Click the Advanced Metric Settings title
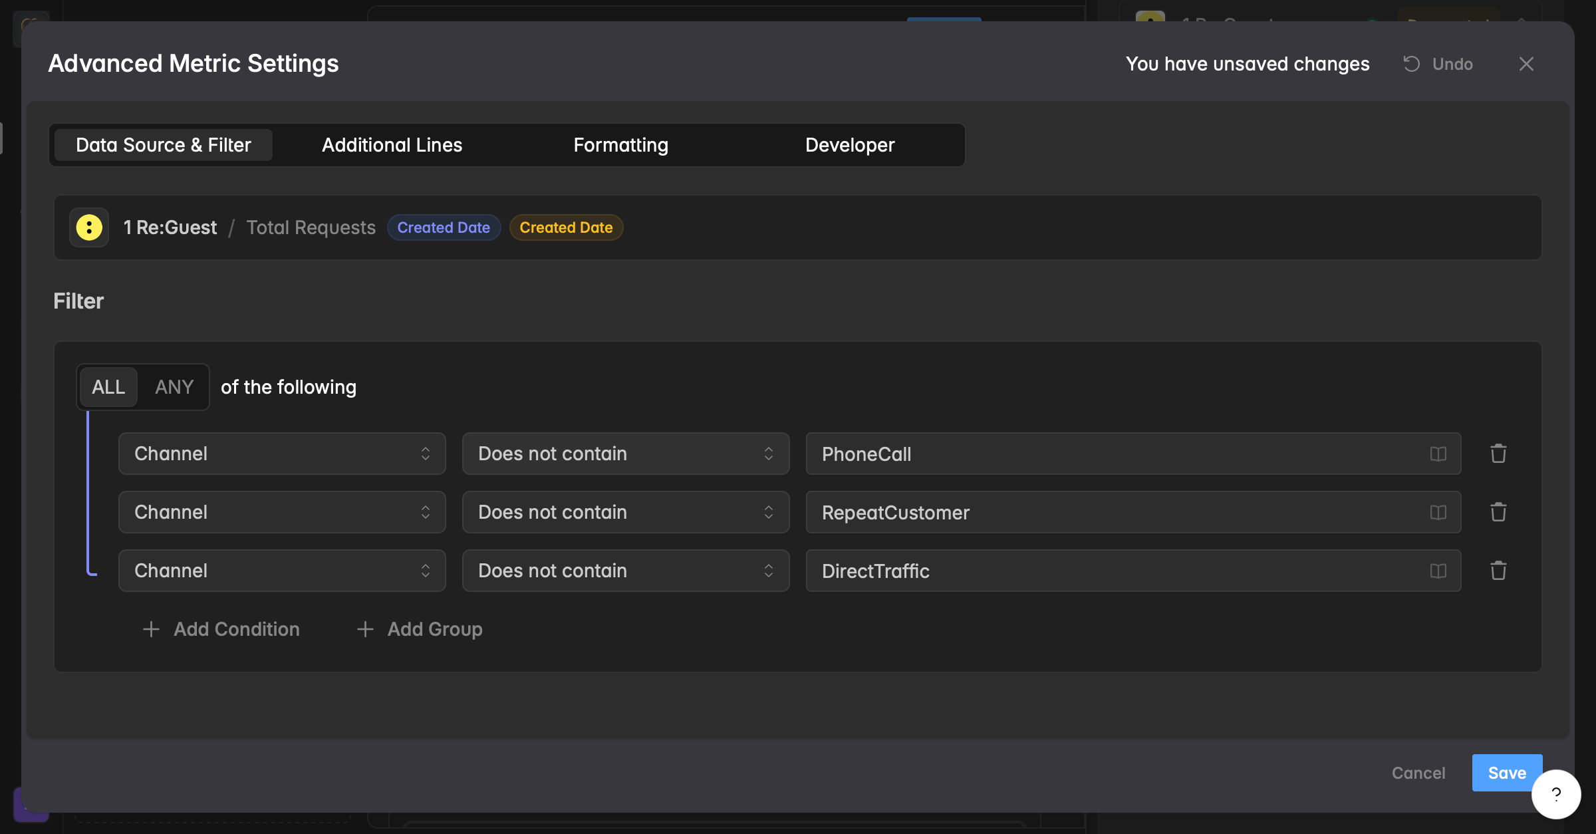1596x834 pixels. point(194,64)
